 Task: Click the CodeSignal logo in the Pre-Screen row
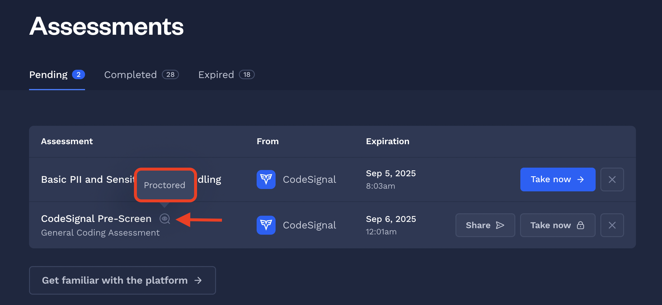pyautogui.click(x=266, y=225)
